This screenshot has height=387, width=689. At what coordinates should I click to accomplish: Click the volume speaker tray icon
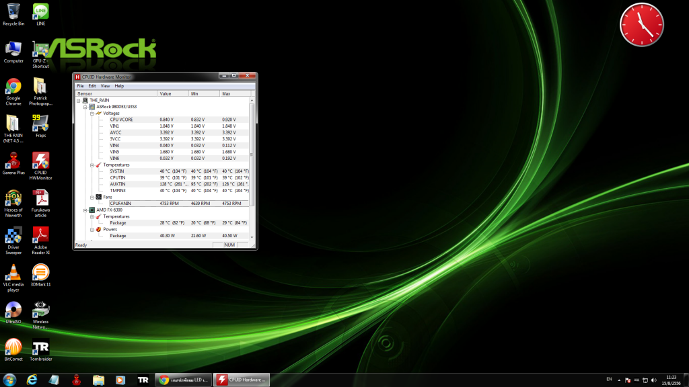pos(654,380)
